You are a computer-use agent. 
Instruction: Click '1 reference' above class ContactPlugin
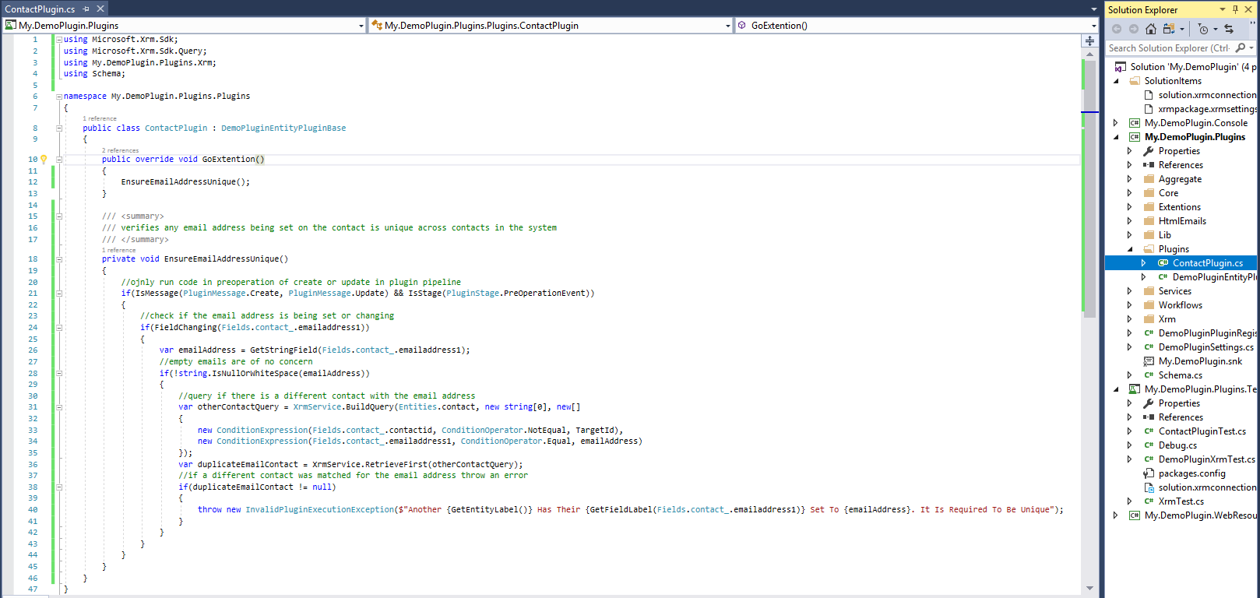coord(100,118)
